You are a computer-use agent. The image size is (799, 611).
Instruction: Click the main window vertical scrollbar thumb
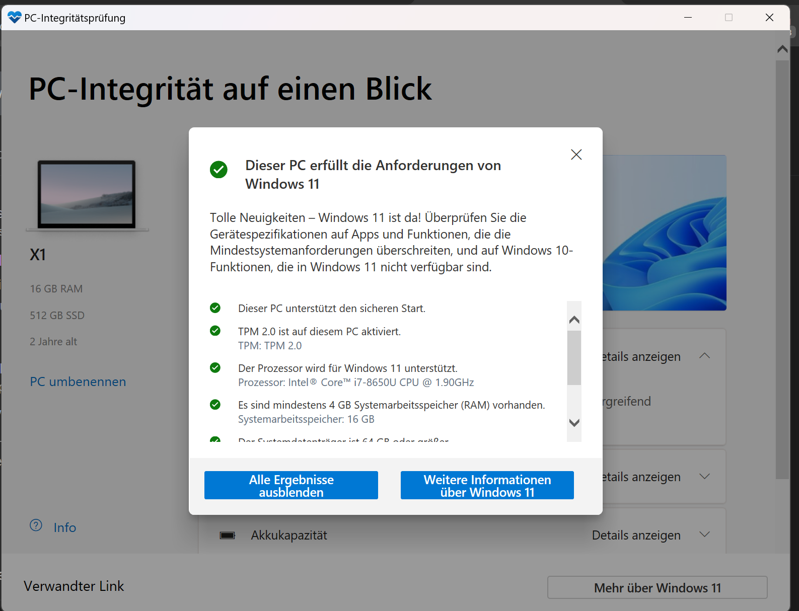[x=782, y=269]
